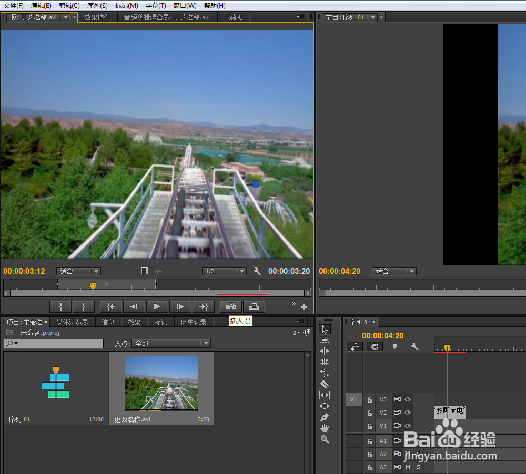Open program monitor zoom level dropdown
526x474 pixels.
(394, 271)
